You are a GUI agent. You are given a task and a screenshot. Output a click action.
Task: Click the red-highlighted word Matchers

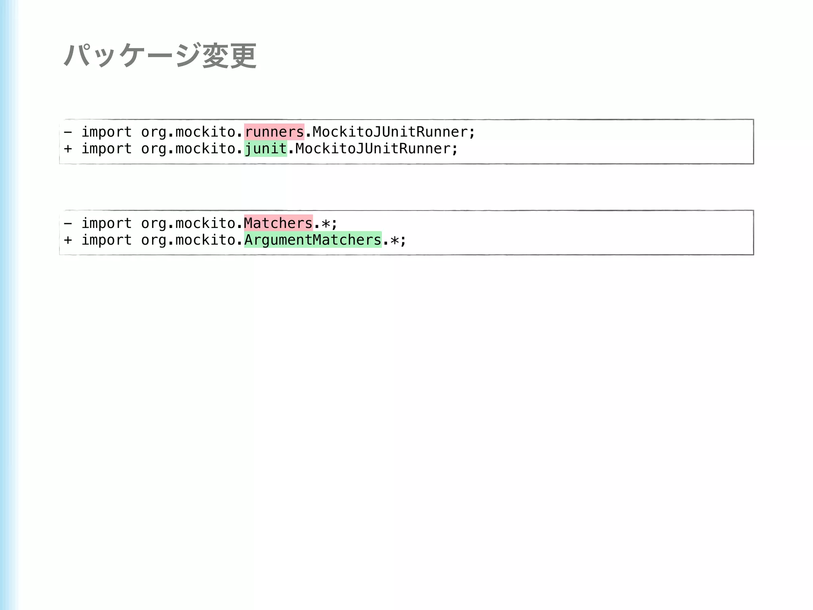[x=278, y=223]
